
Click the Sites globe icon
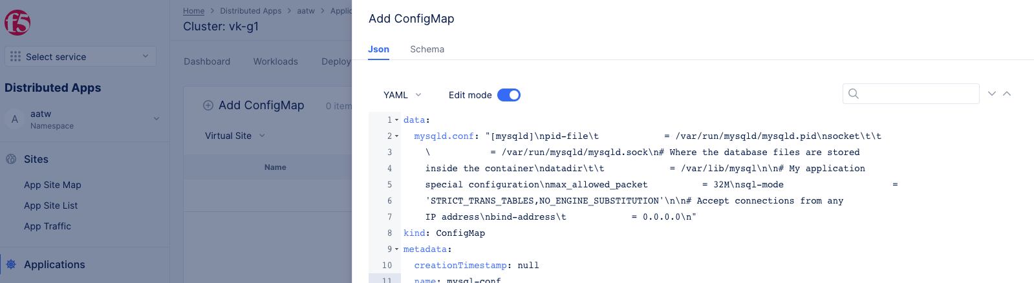(11, 159)
